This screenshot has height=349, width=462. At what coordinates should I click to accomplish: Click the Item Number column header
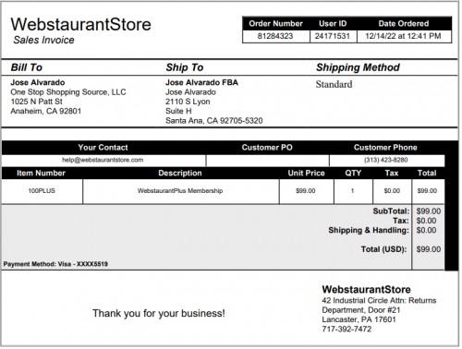click(x=41, y=173)
